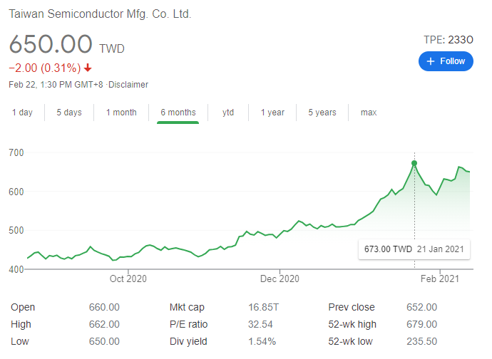This screenshot has height=359, width=492.
Task: Click the blue Follow button
Action: pyautogui.click(x=446, y=61)
